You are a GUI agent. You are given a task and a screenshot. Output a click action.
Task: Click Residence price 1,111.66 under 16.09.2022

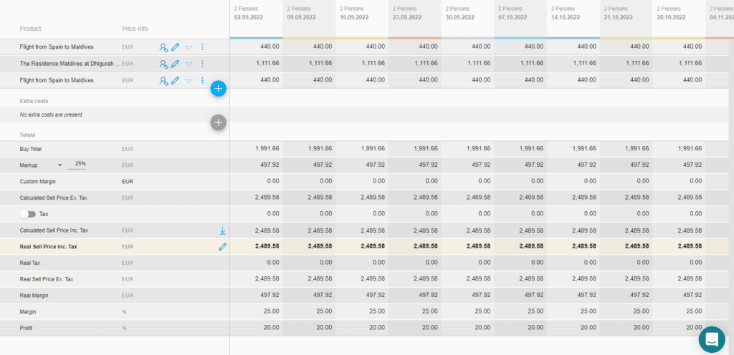(373, 63)
